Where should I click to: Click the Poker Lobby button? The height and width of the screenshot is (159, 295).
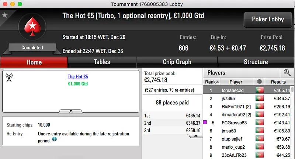[268, 20]
